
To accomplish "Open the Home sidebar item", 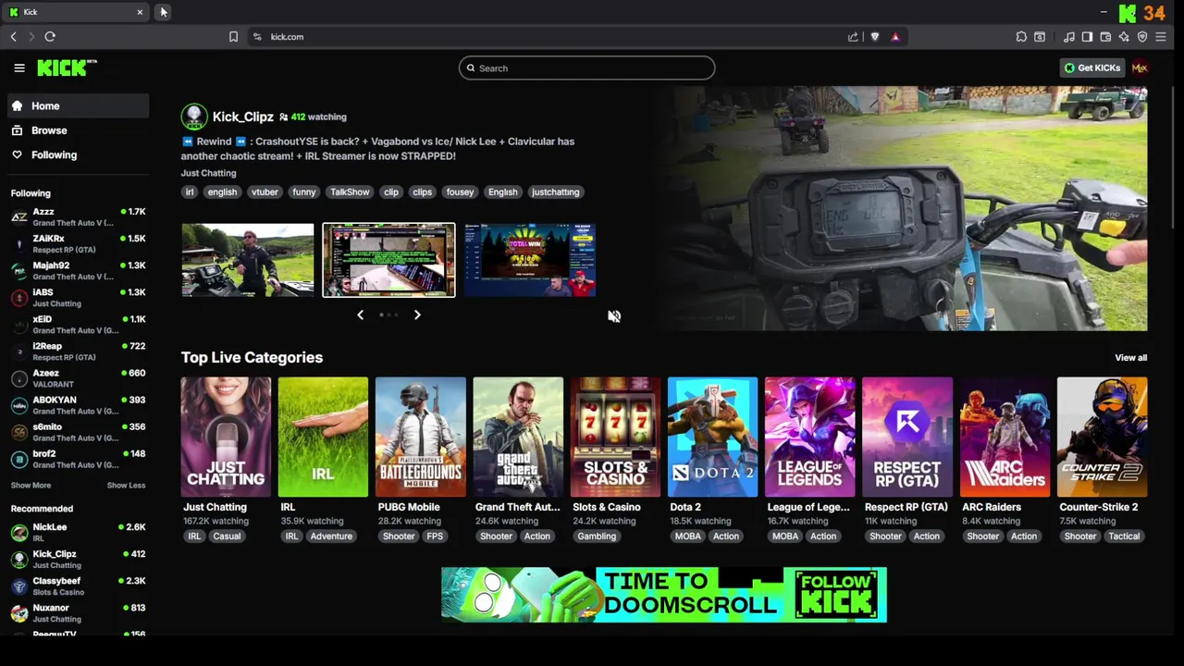I will [78, 106].
